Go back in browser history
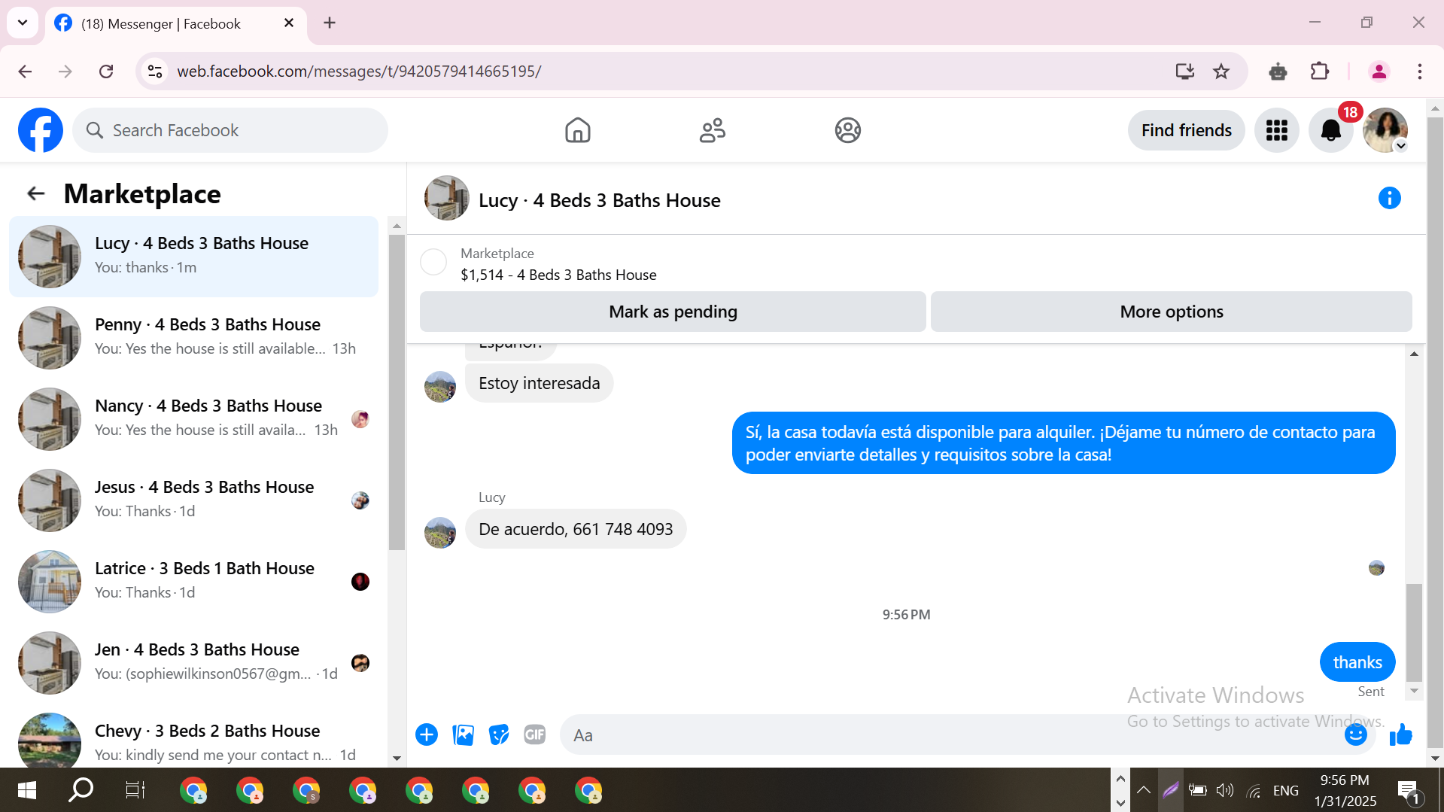The width and height of the screenshot is (1444, 812). pos(25,71)
